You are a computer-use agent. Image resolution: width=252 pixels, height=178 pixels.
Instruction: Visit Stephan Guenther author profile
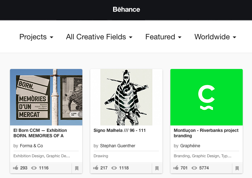pyautogui.click(x=117, y=146)
